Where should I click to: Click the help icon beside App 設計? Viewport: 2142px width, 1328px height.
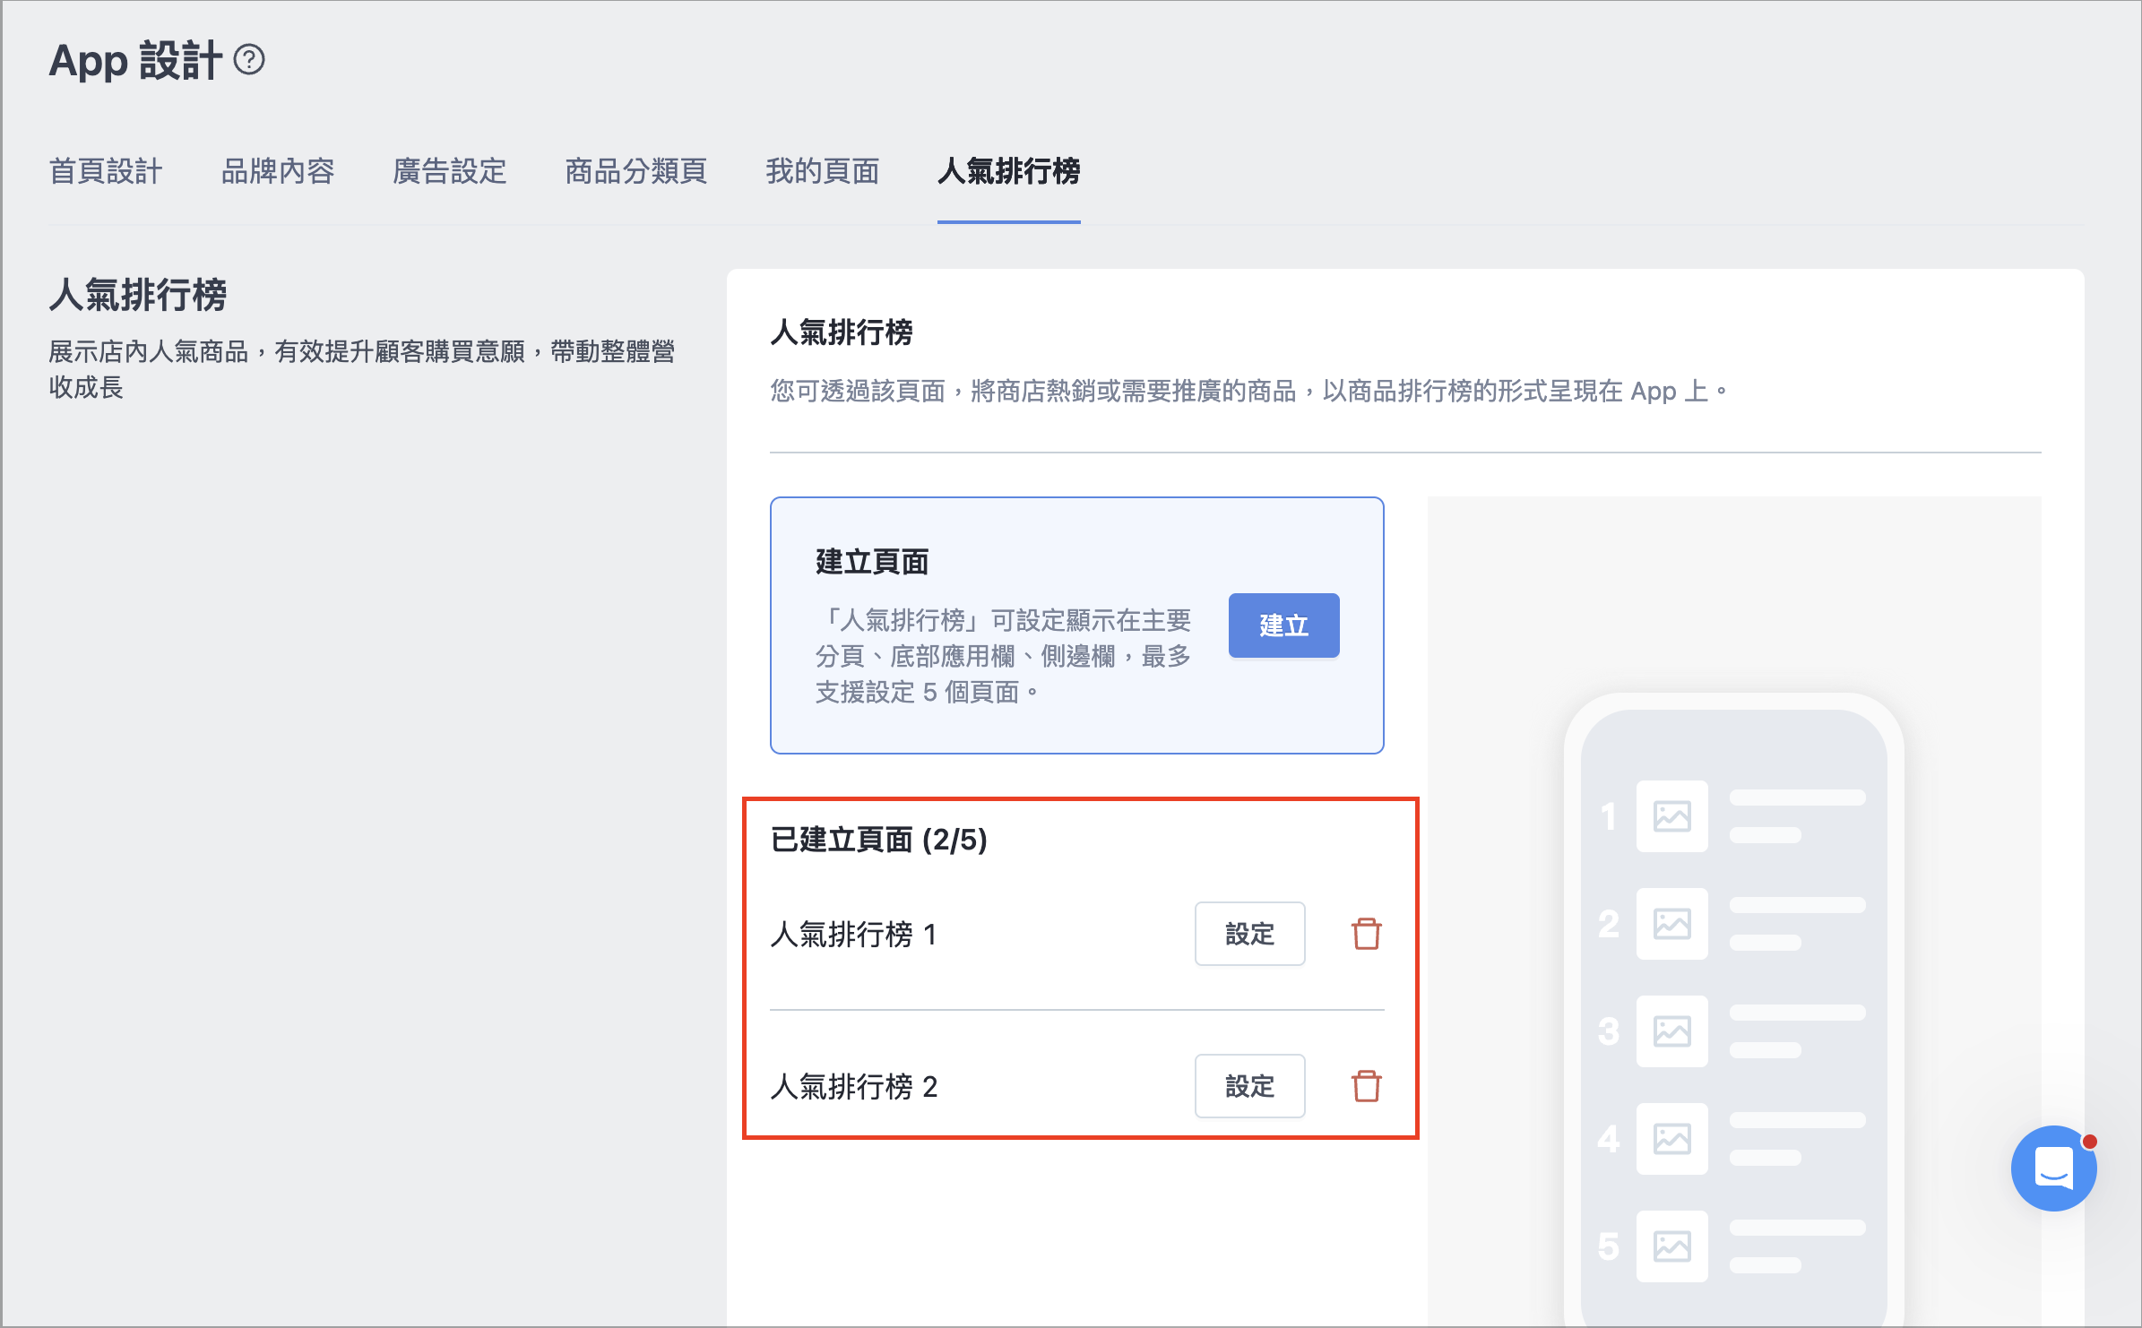249,60
